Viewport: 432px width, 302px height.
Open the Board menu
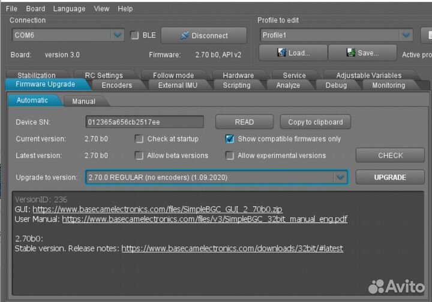point(35,9)
